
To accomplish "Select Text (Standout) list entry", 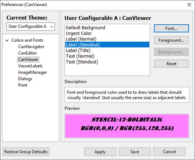I will click(x=107, y=62).
